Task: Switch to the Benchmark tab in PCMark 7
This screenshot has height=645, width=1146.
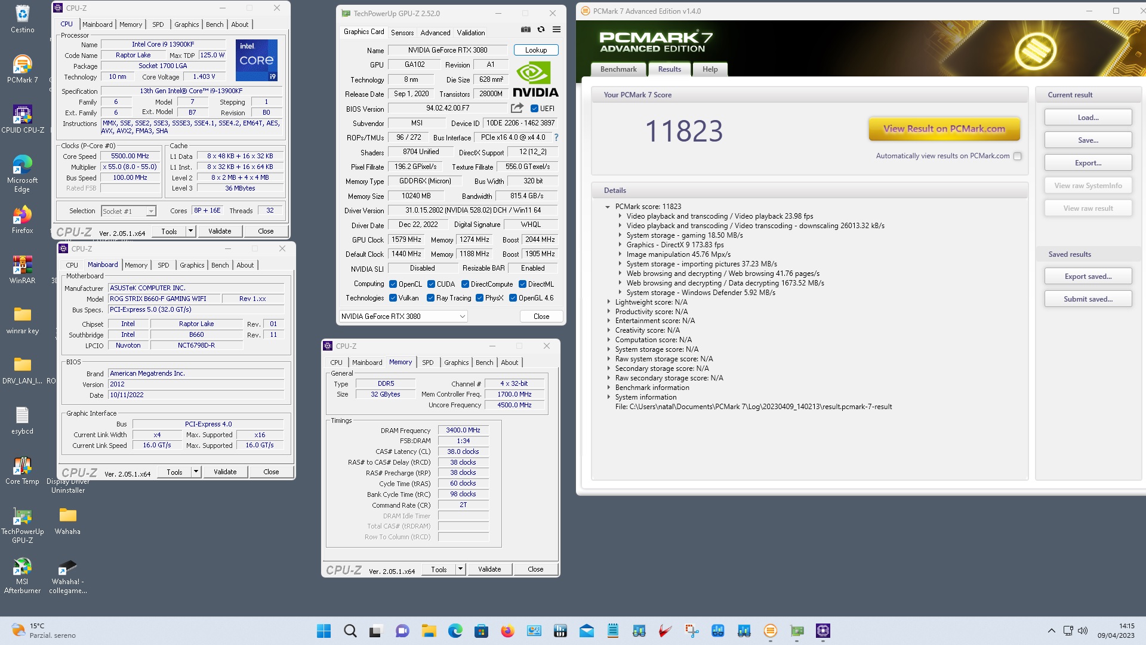Action: coord(618,69)
